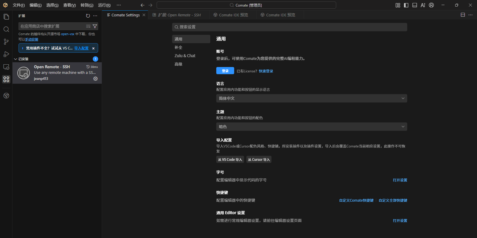This screenshot has height=238, width=477.
Task: Open the Explorer view in activity bar
Action: [x=6, y=17]
